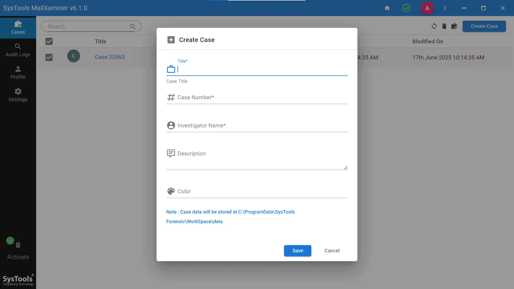This screenshot has width=514, height=289.
Task: Click the home icon in title bar
Action: coord(387,8)
